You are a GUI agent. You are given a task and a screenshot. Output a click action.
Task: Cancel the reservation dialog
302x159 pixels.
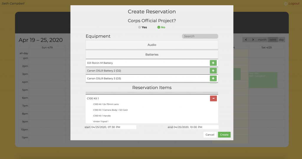(210, 135)
